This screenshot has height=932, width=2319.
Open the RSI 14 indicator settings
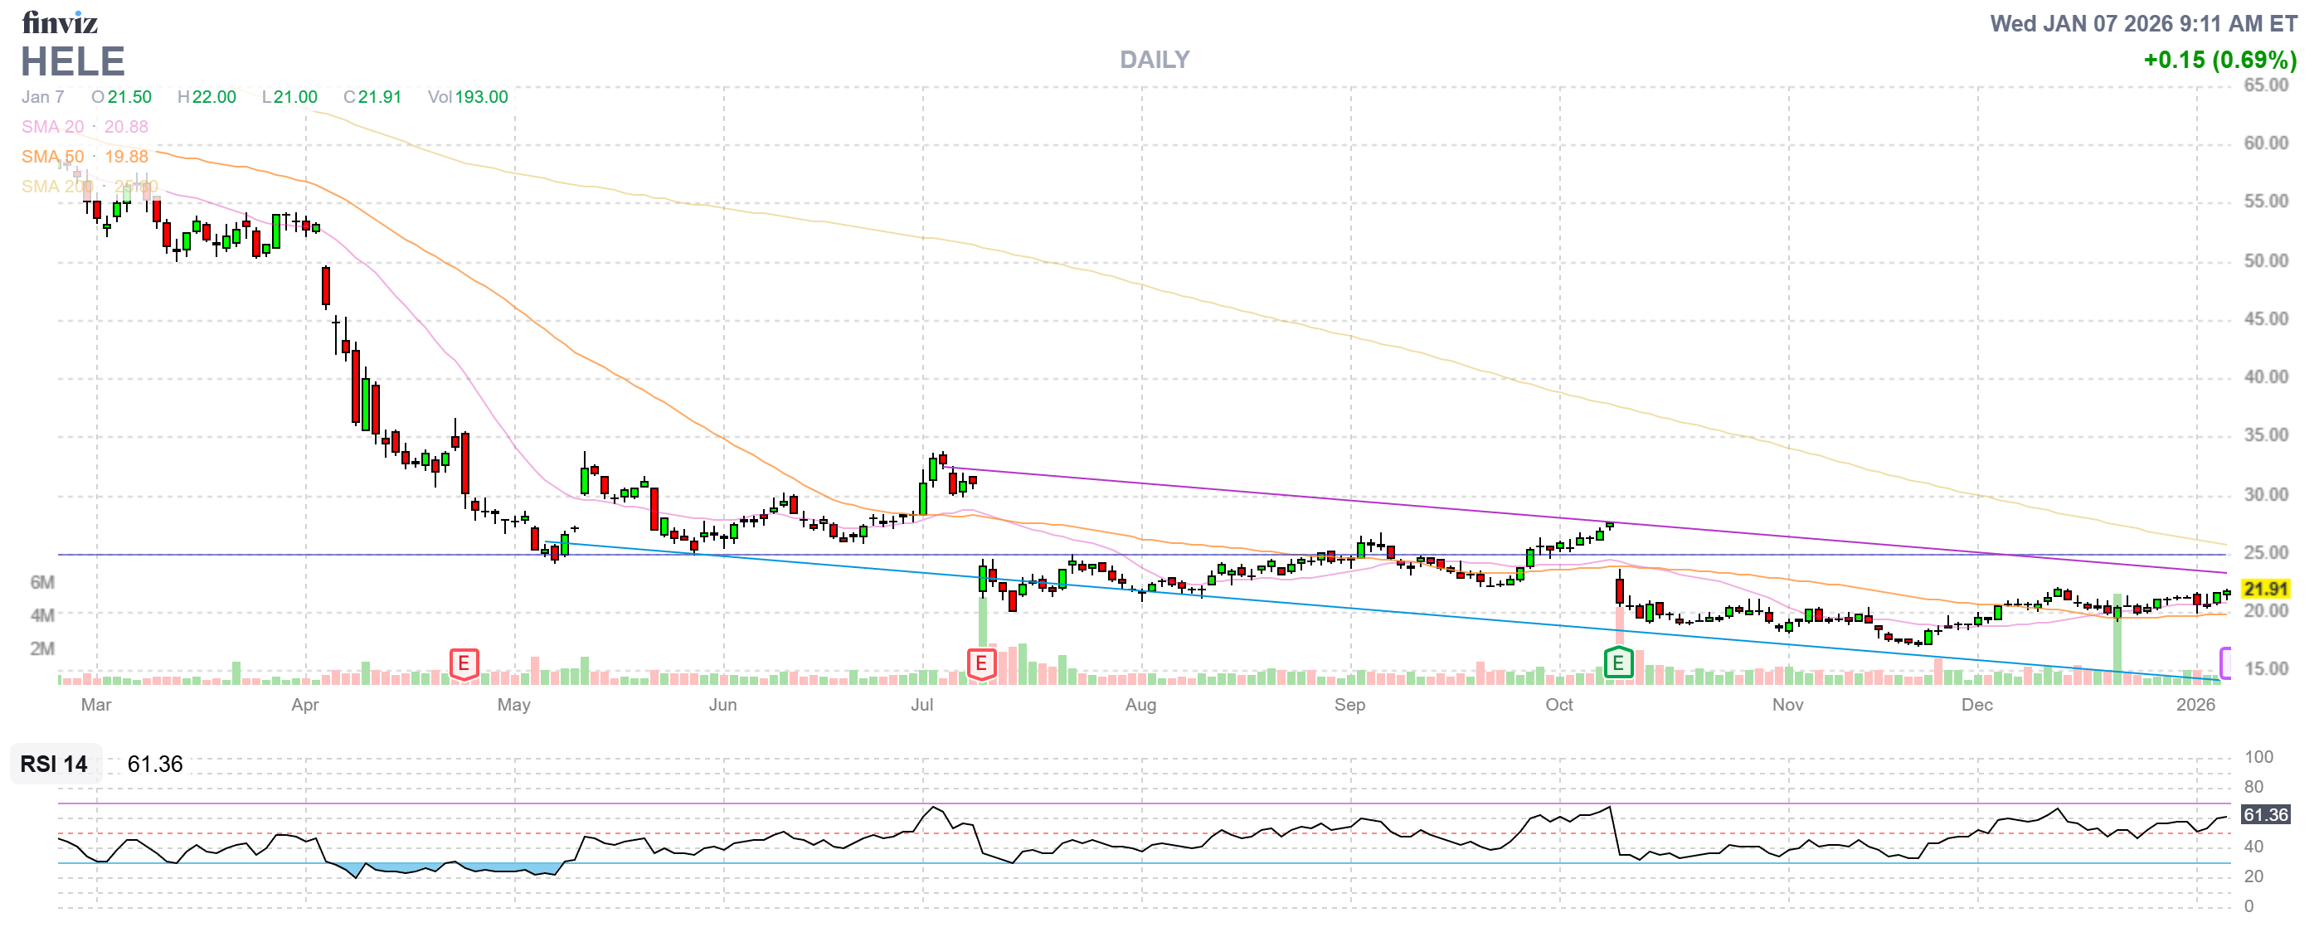(54, 764)
